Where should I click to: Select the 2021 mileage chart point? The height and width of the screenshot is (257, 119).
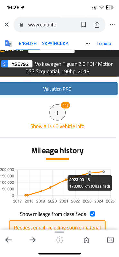click(66, 180)
